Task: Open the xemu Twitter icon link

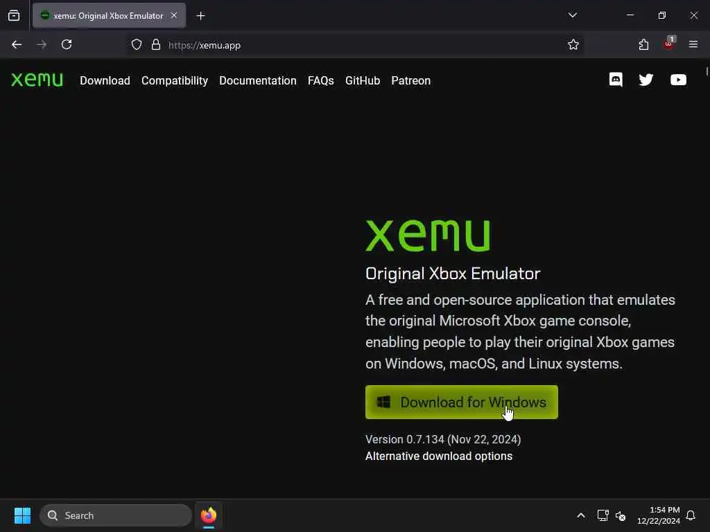Action: coord(646,80)
